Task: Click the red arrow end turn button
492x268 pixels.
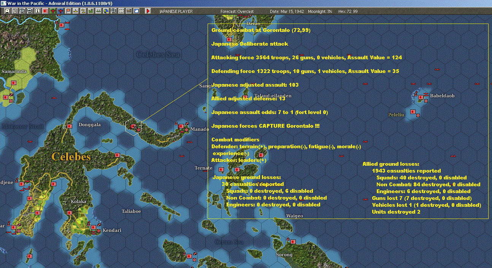Action: (148, 11)
